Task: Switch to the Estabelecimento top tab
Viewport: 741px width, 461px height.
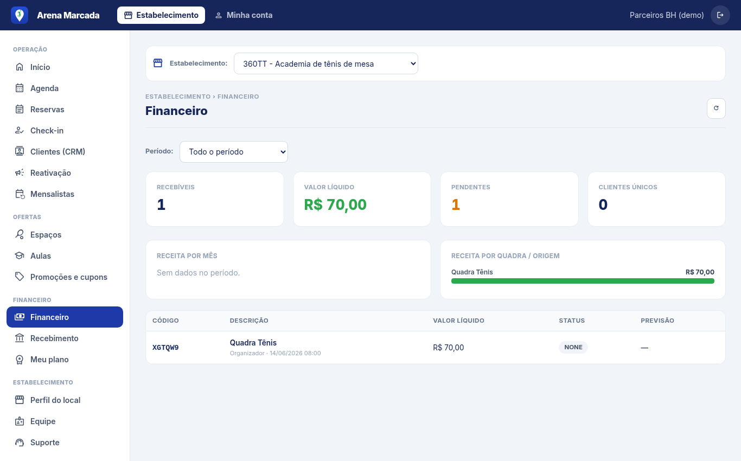Action: point(161,15)
